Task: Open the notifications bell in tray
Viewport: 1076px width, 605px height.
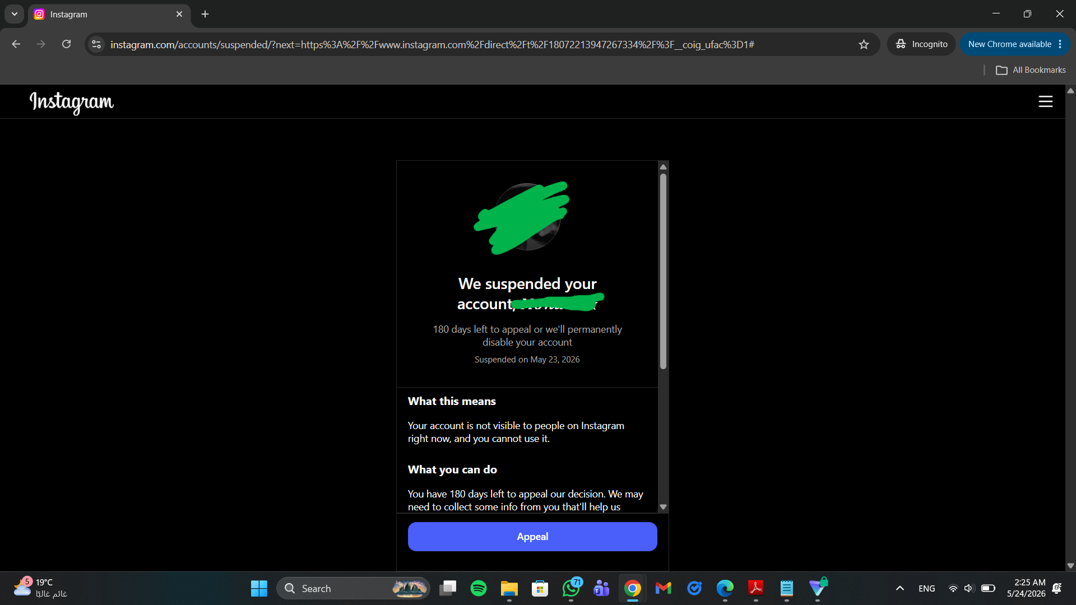Action: (1057, 588)
